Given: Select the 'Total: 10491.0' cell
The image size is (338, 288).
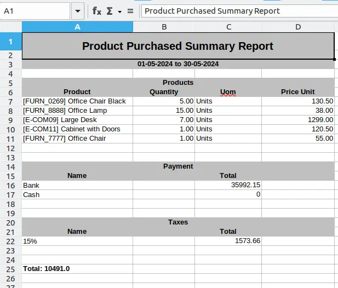Looking at the screenshot, I should pos(77,269).
